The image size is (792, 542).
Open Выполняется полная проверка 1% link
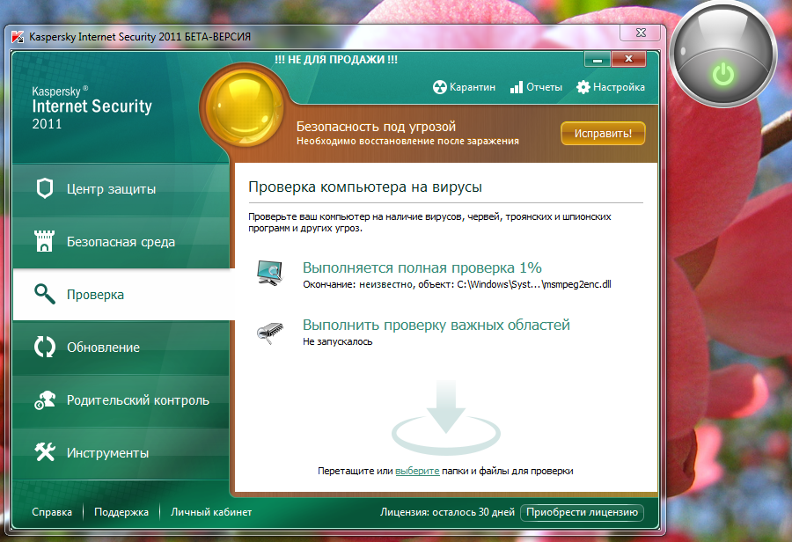click(422, 267)
